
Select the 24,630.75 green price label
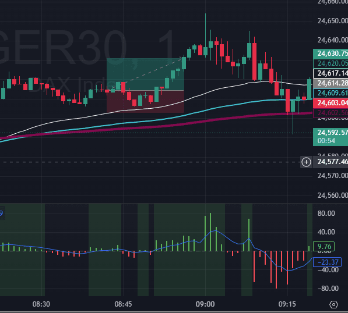(x=331, y=54)
